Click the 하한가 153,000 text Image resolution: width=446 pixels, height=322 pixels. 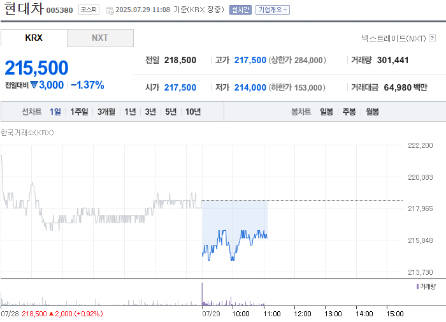click(x=297, y=87)
